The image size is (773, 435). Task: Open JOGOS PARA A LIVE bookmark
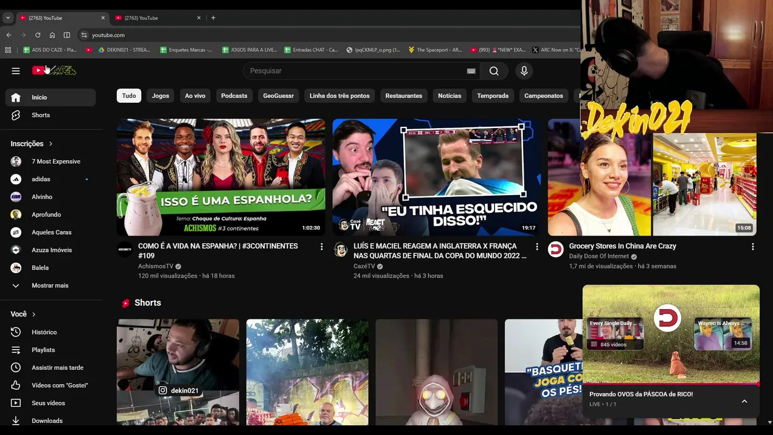click(x=249, y=50)
